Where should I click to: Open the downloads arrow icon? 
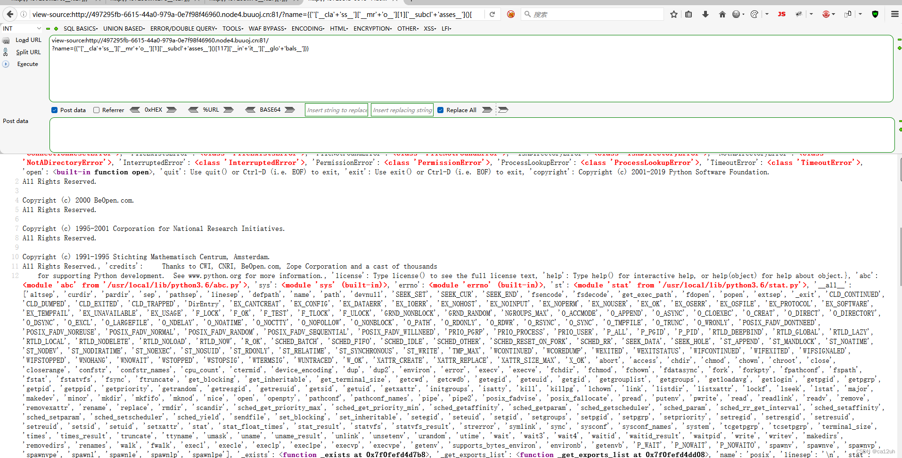[x=705, y=14]
